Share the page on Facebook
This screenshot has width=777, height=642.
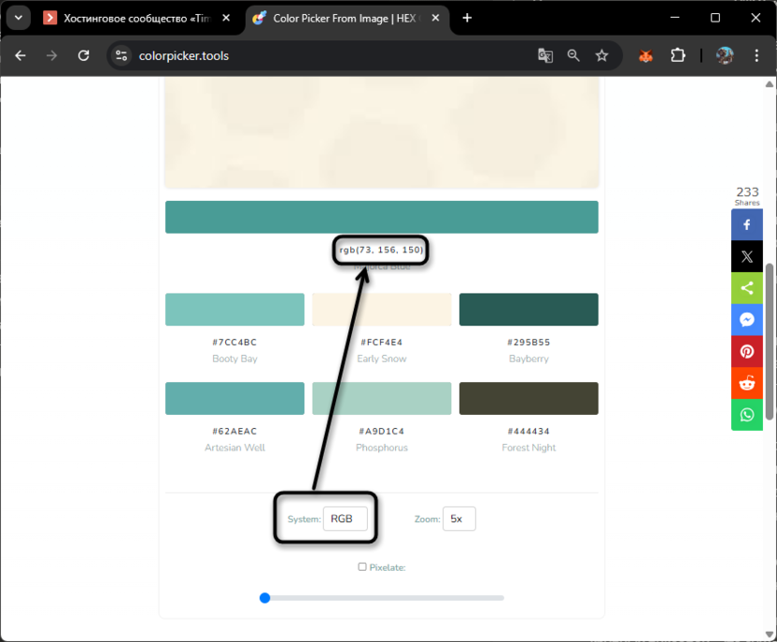[747, 224]
